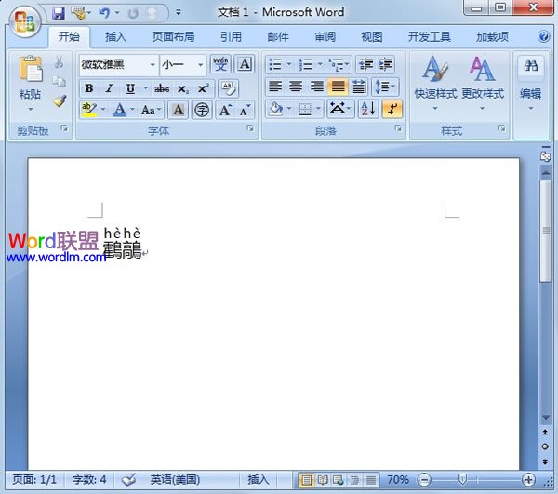The image size is (558, 494).
Task: Open the 审阅 tab
Action: coord(325,36)
